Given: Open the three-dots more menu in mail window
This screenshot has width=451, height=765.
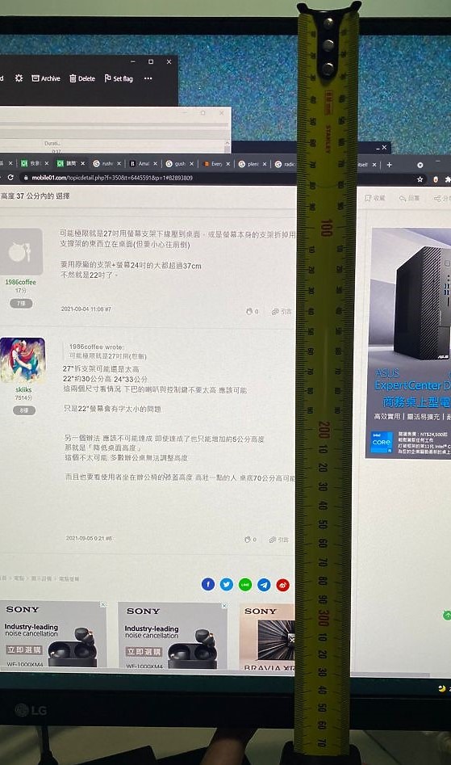Looking at the screenshot, I should [148, 78].
